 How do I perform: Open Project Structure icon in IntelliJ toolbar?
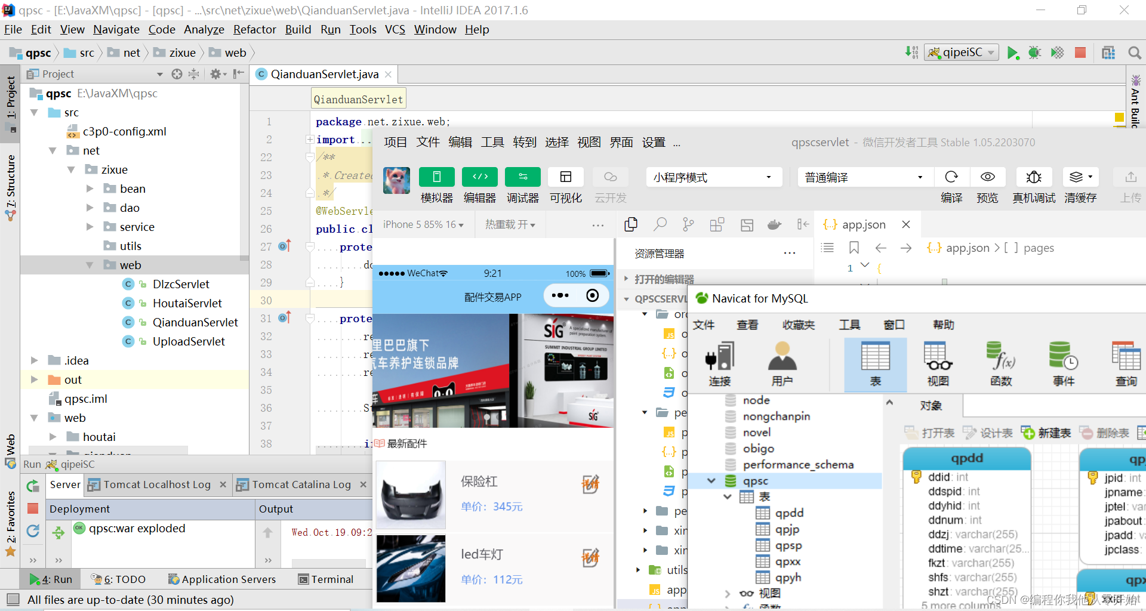pos(1108,53)
